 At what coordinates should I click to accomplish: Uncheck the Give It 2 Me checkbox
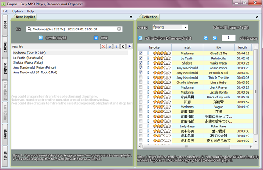click(141, 53)
